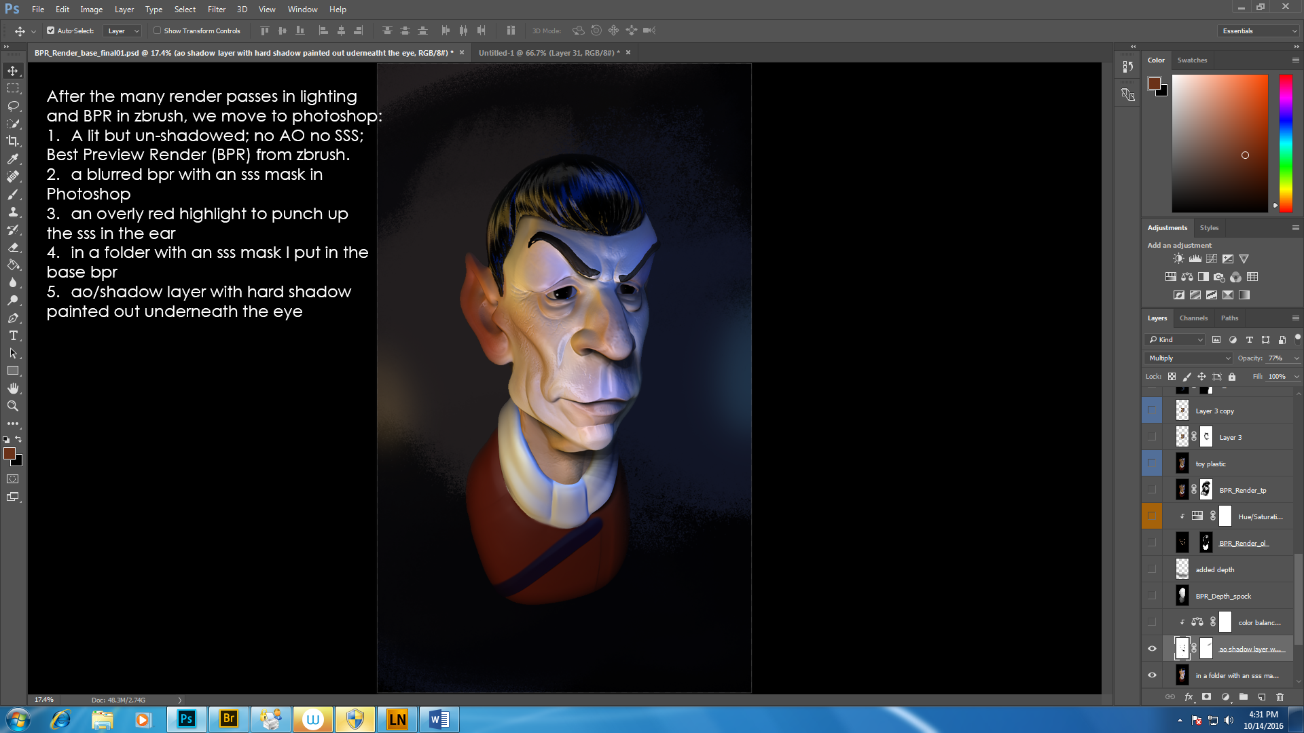Select the Hand tool
The width and height of the screenshot is (1304, 733).
click(13, 388)
